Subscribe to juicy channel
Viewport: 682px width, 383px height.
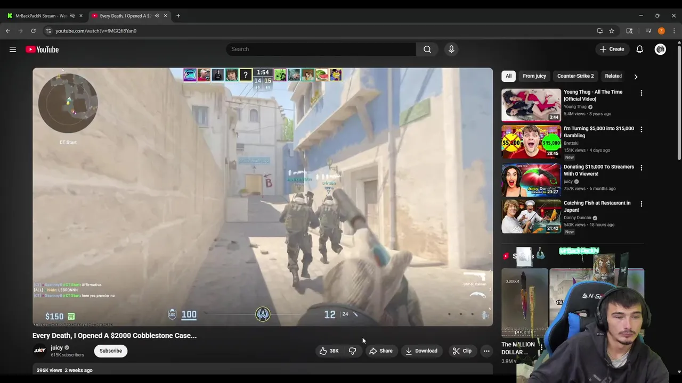click(111, 351)
